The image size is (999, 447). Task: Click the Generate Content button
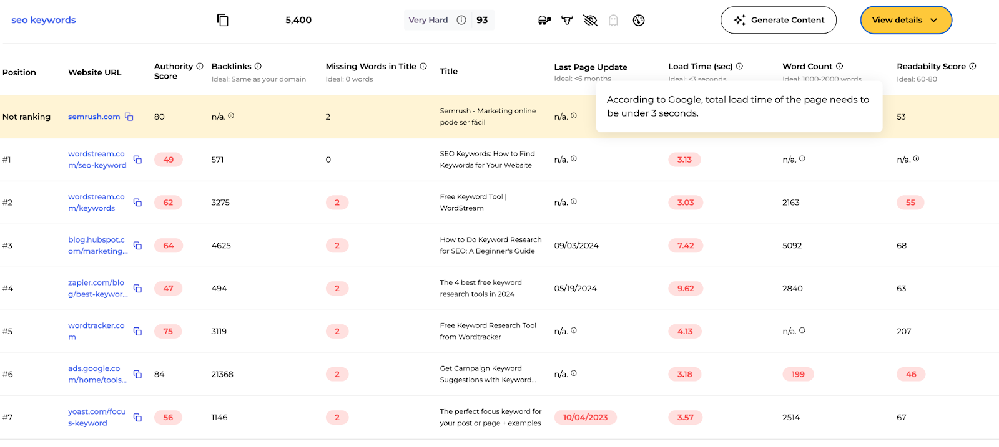coord(778,20)
